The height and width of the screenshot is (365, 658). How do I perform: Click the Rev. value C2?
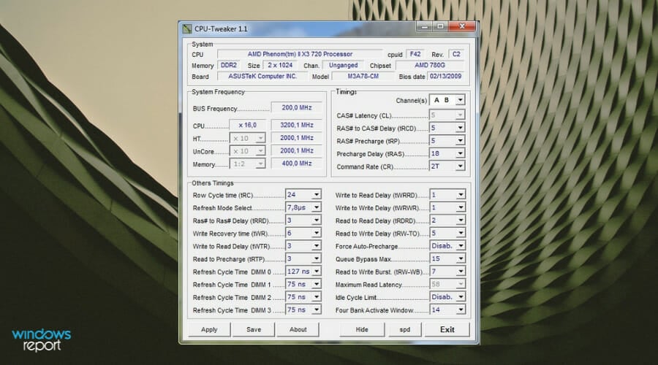[456, 54]
